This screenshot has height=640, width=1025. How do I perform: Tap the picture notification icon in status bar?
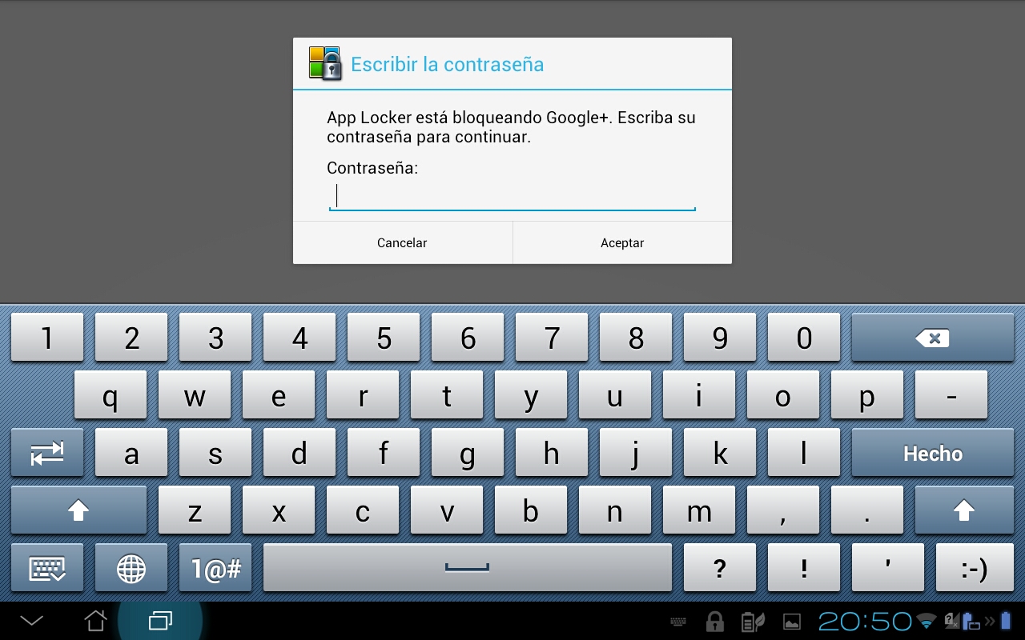pos(791,622)
